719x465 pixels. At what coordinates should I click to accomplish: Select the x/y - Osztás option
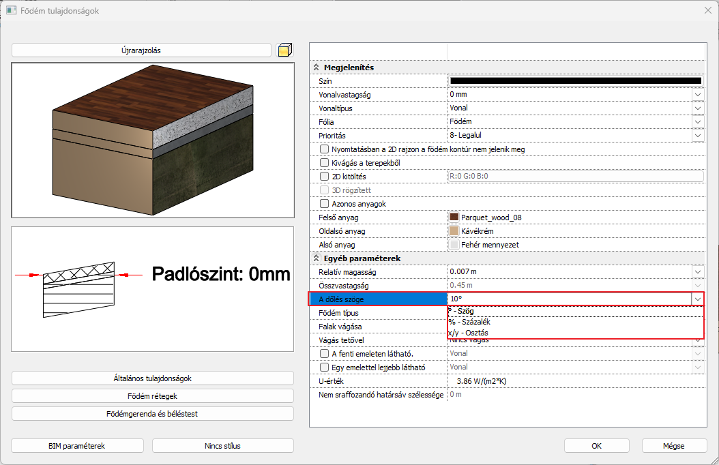point(576,333)
